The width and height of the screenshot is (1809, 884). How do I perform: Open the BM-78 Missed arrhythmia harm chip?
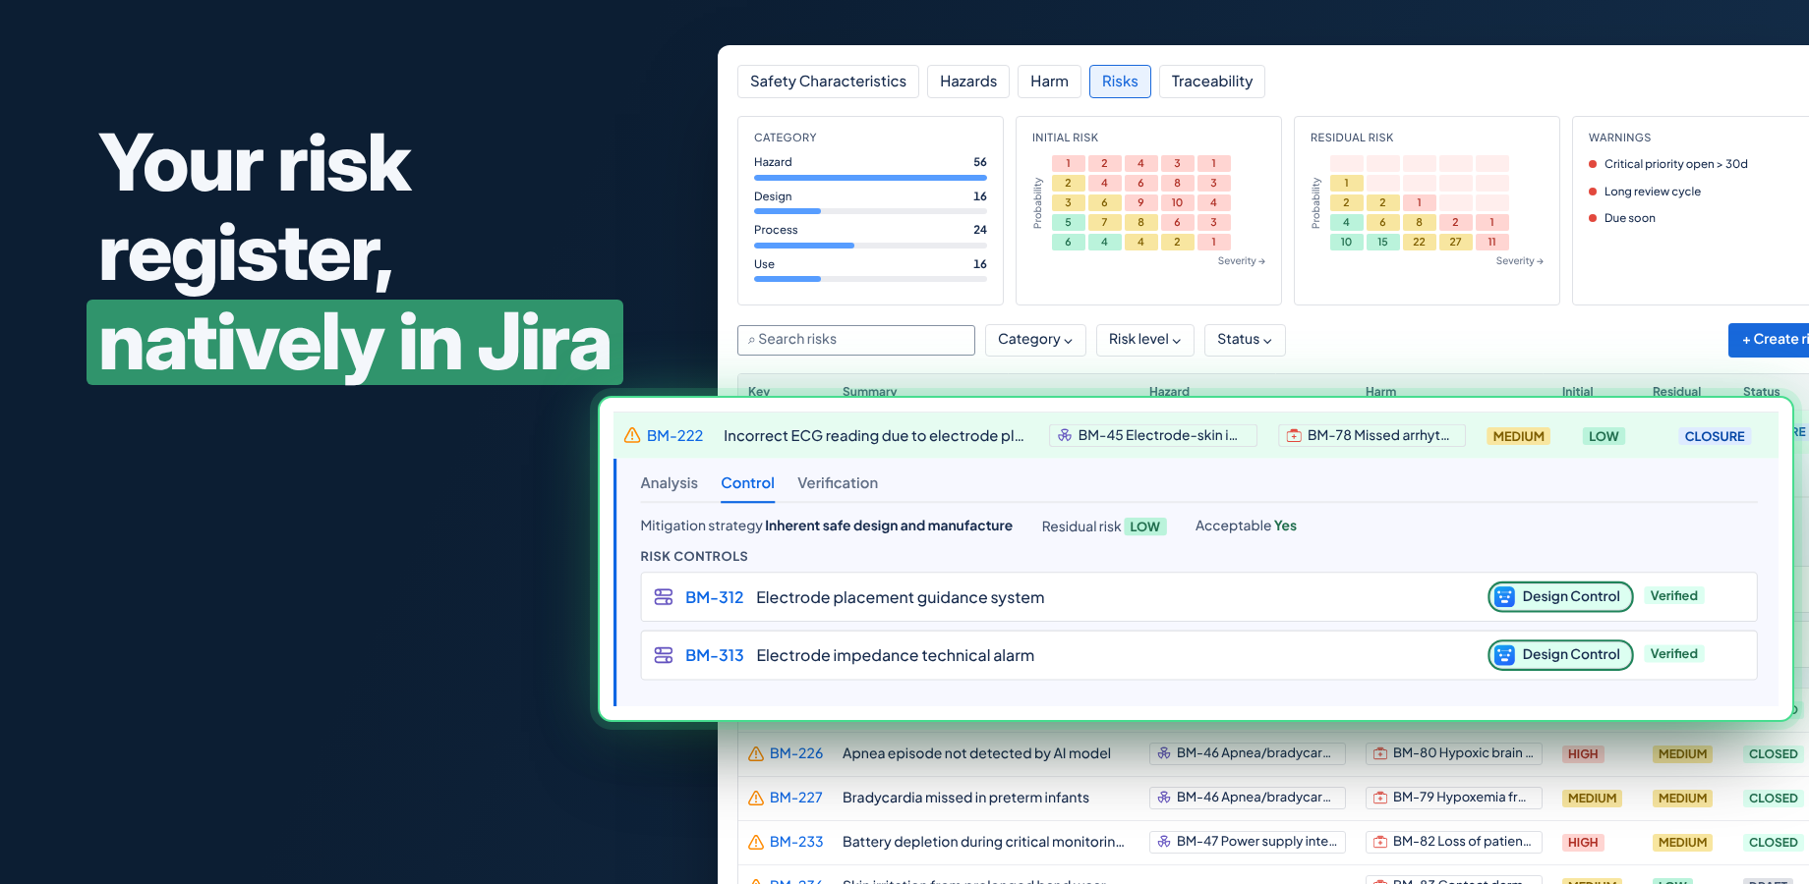pyautogui.click(x=1371, y=435)
